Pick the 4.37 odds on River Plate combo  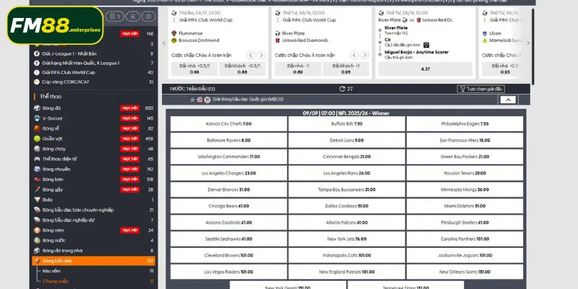point(426,69)
